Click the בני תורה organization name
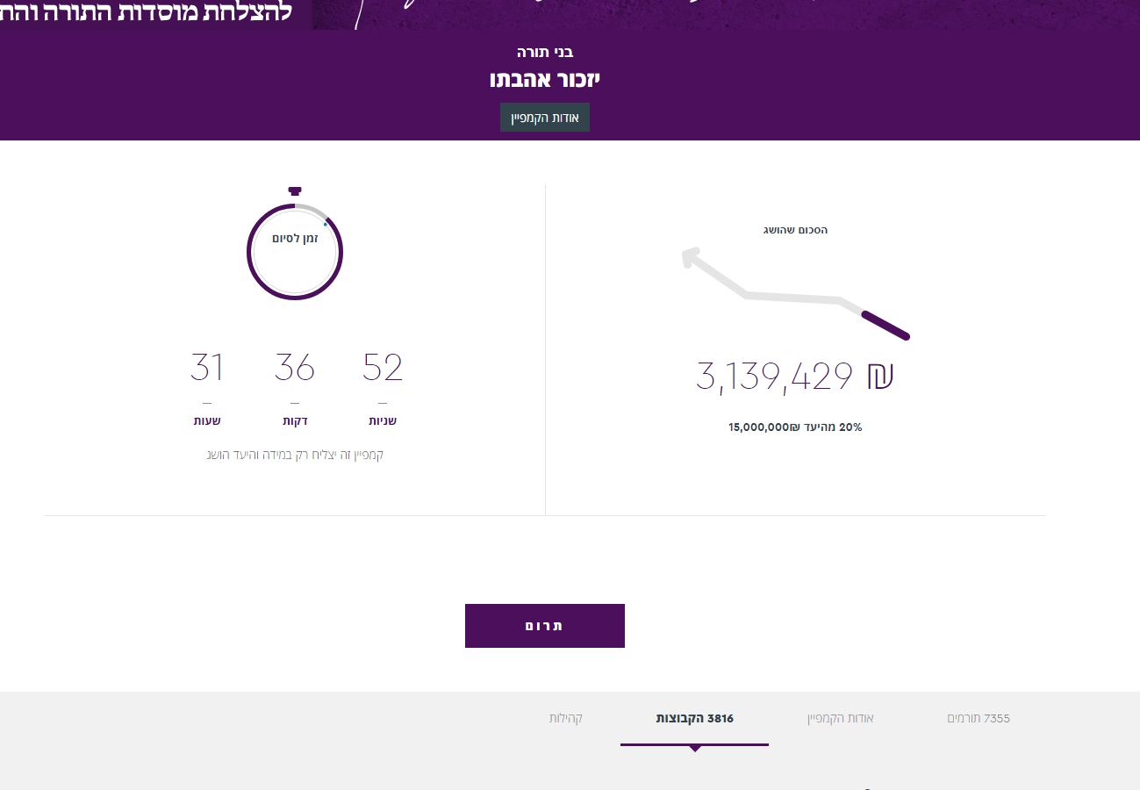 pyautogui.click(x=545, y=52)
